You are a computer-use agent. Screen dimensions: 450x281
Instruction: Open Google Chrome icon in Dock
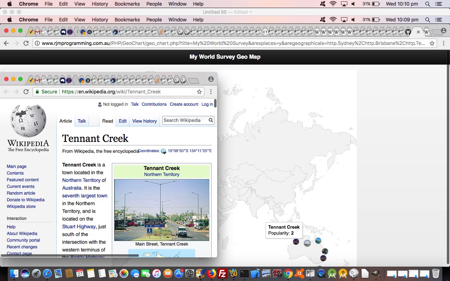288,273
